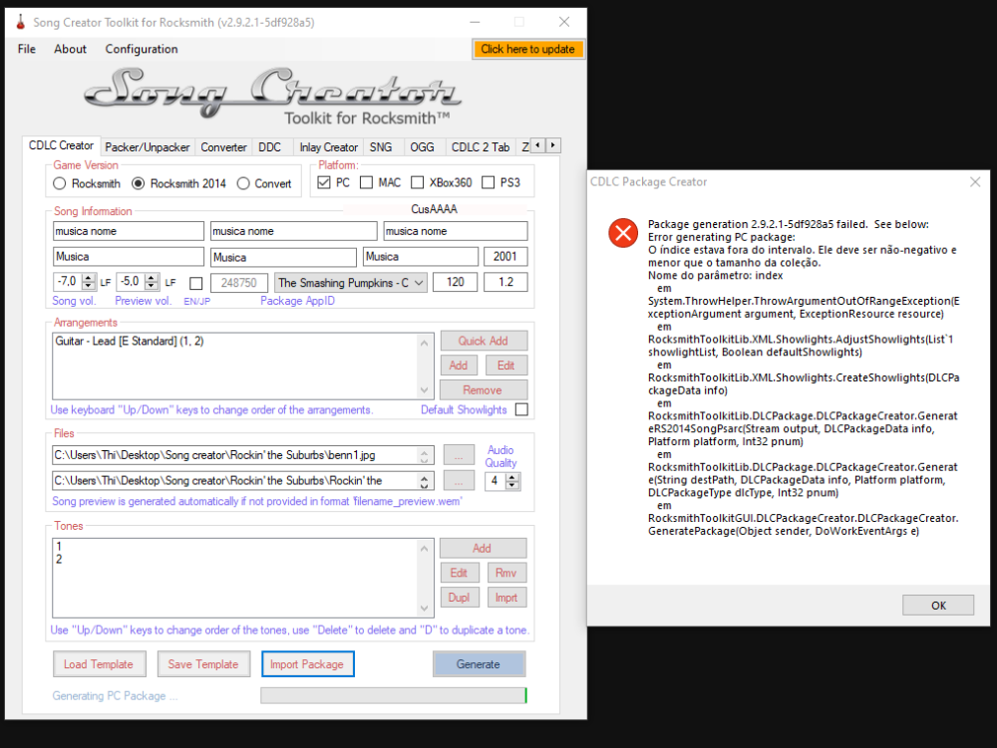The width and height of the screenshot is (997, 748).
Task: Open the Configuration menu
Action: coord(142,49)
